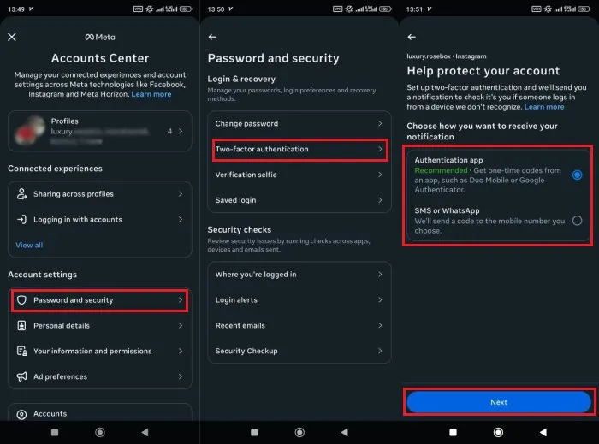Open Saved login option

[x=299, y=200]
